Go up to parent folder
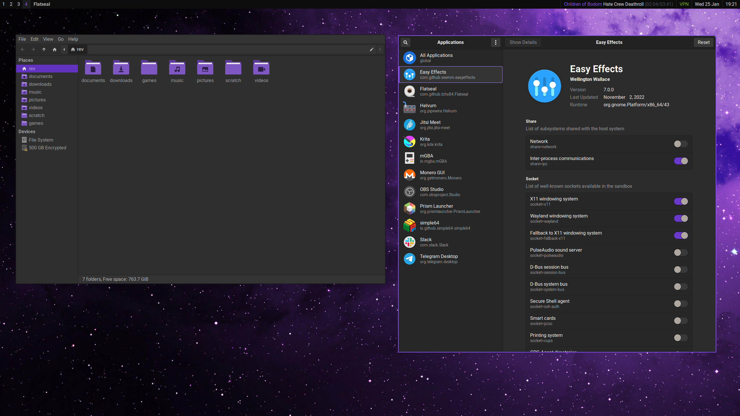This screenshot has width=740, height=416. click(x=44, y=49)
